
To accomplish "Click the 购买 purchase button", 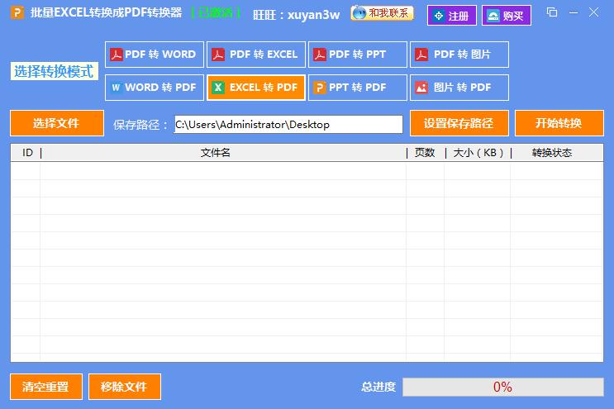I will click(x=507, y=16).
